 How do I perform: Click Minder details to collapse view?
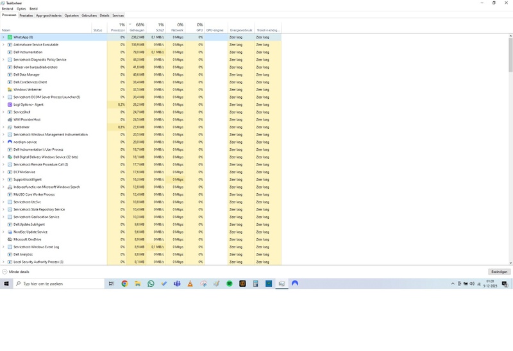(15, 272)
